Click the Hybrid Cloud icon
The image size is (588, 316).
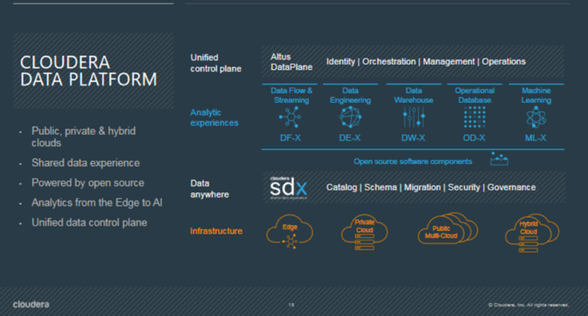click(x=531, y=232)
